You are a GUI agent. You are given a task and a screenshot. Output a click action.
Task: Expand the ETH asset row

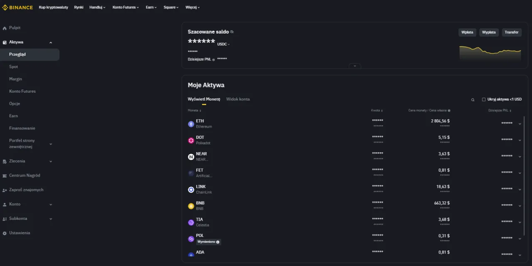[520, 123]
